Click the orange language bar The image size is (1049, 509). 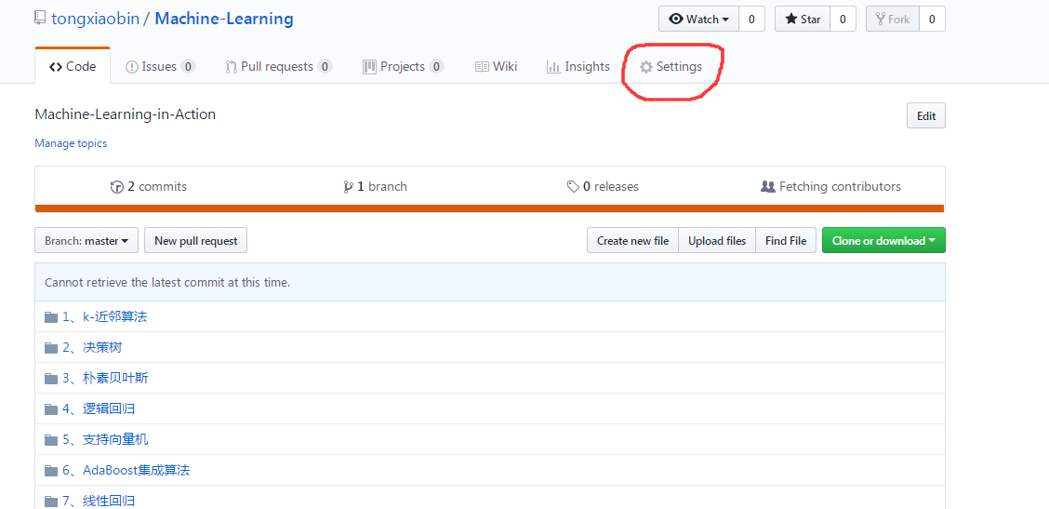(x=490, y=208)
